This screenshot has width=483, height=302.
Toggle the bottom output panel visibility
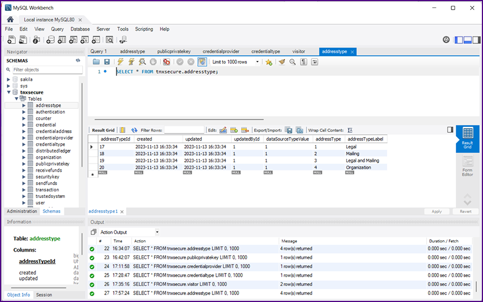pyautogui.click(x=467, y=40)
